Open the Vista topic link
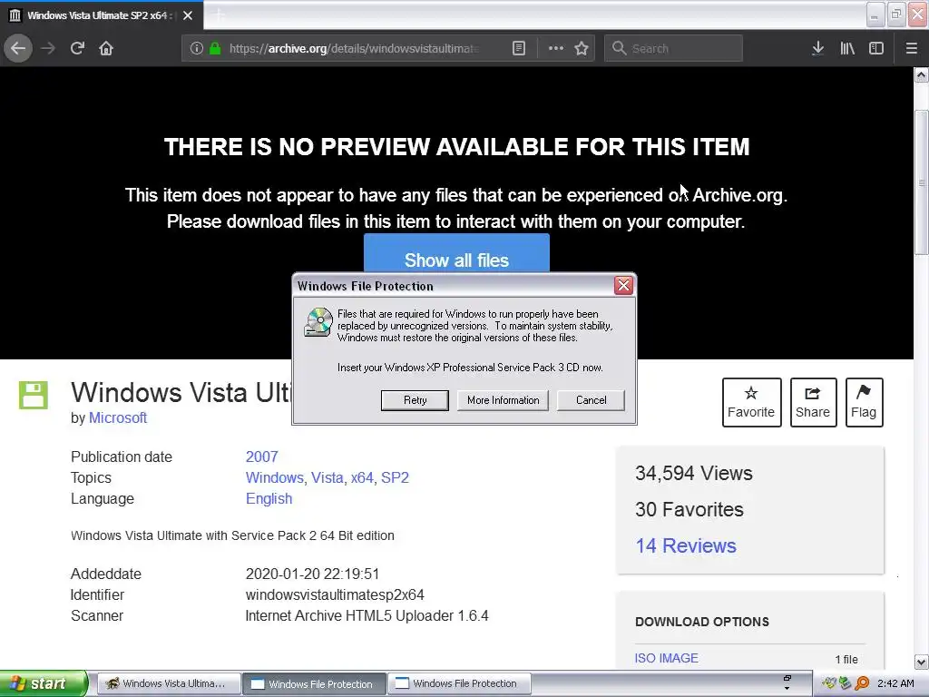The image size is (929, 697). pos(327,477)
